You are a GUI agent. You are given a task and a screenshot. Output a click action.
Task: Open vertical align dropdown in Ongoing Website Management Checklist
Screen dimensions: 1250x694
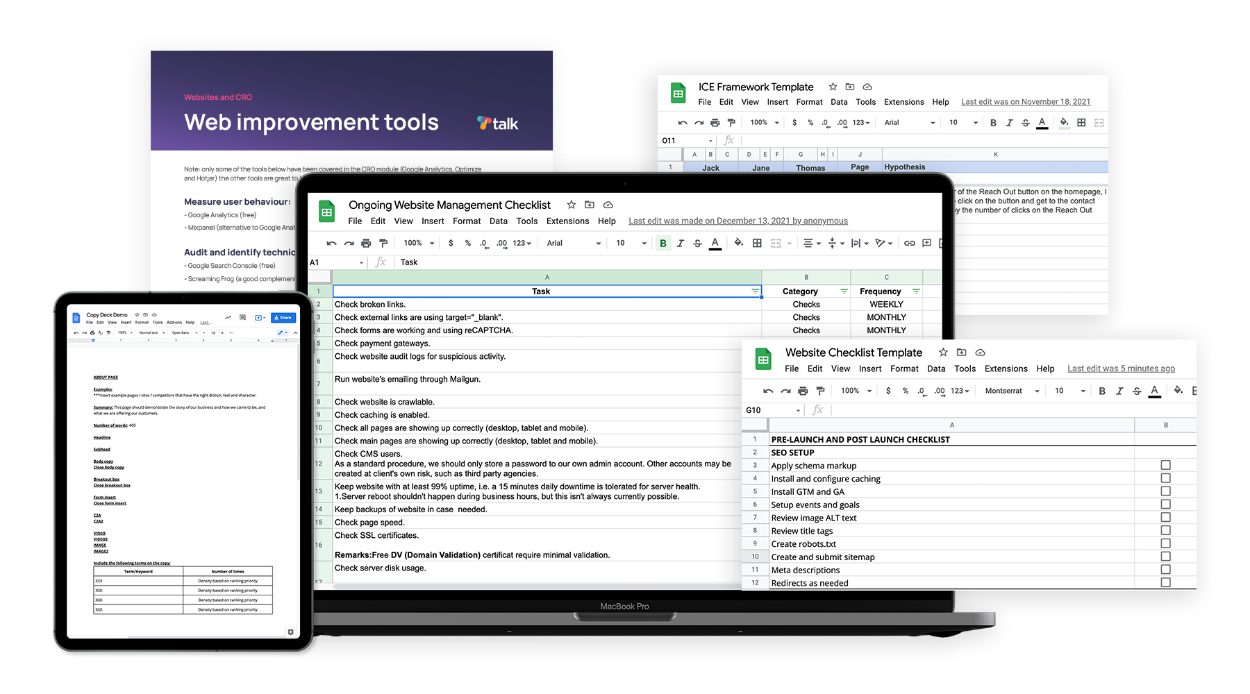tap(836, 244)
